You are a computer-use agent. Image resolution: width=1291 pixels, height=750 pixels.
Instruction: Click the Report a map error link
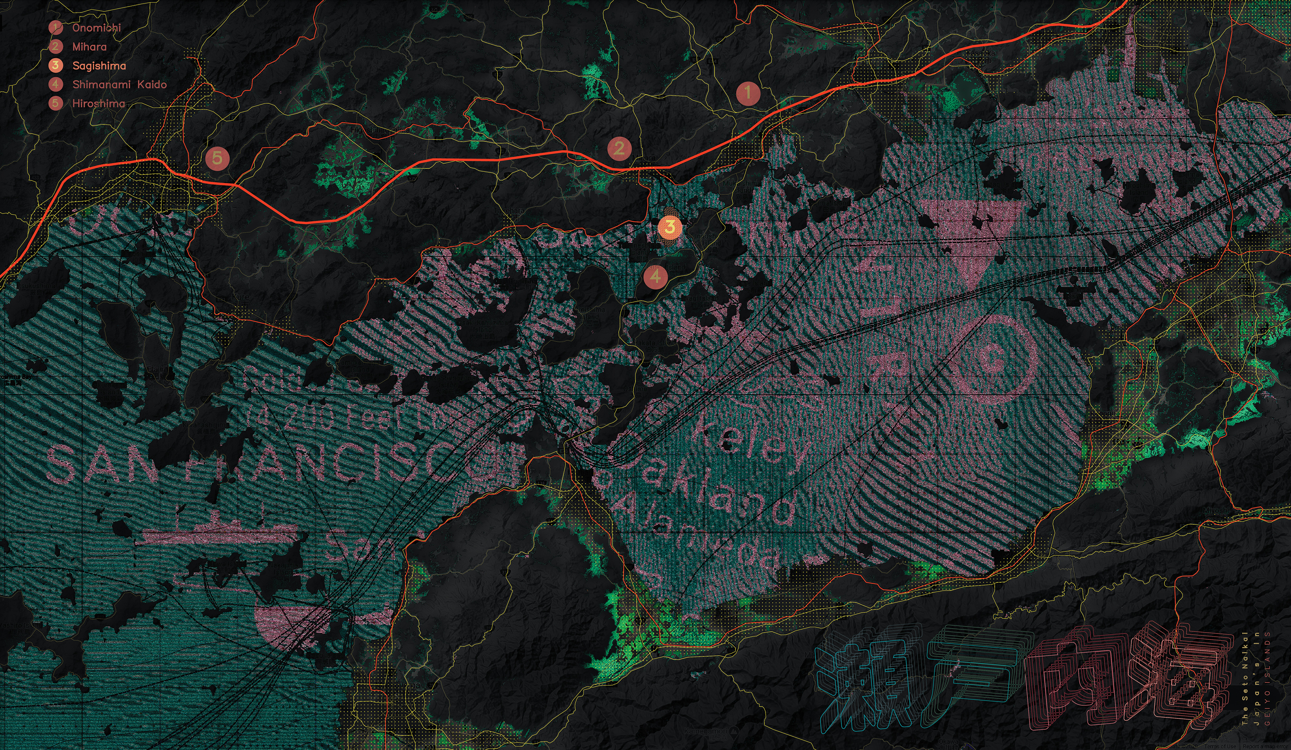pyautogui.click(x=1265, y=746)
